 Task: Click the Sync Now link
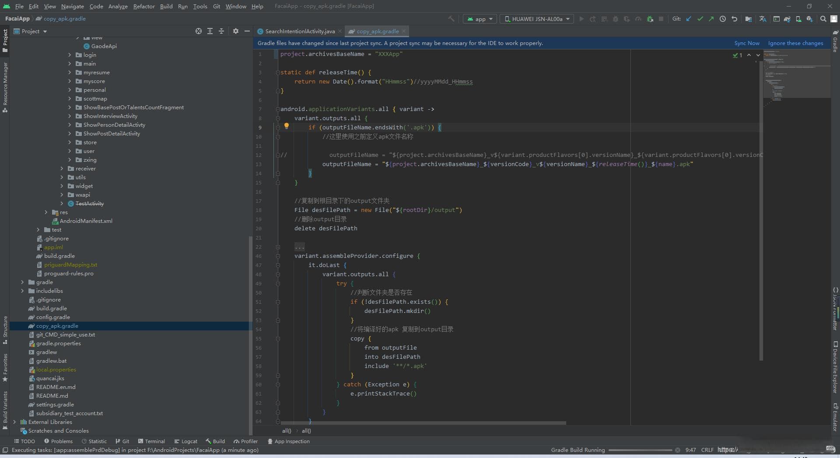(x=747, y=43)
